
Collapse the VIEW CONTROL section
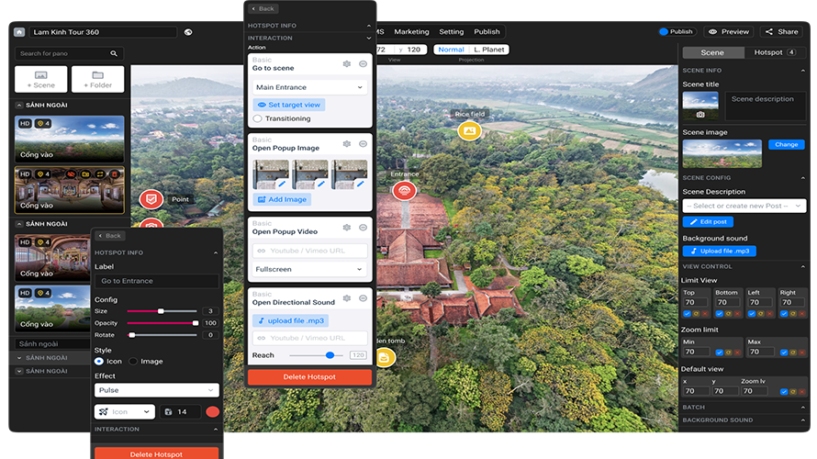point(802,267)
